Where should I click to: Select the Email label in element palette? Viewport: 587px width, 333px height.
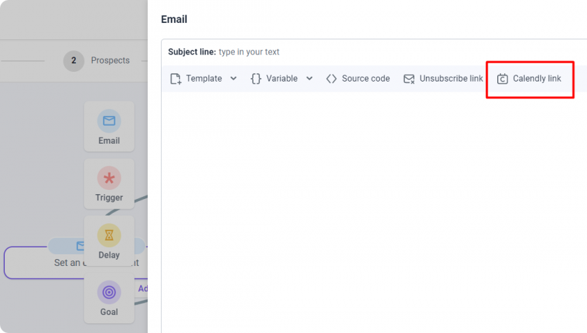point(109,141)
